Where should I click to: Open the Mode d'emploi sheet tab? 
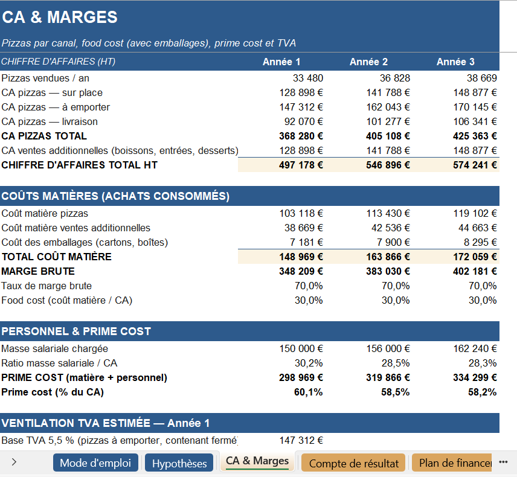pyautogui.click(x=95, y=463)
